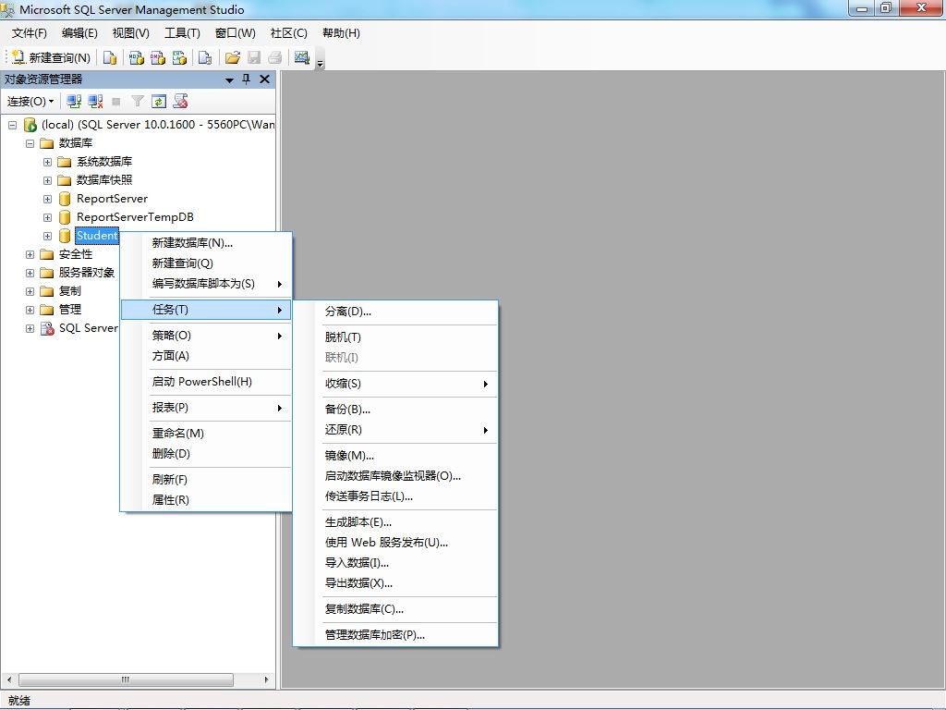Close the 对象资源管理器 panel
The width and height of the screenshot is (946, 710).
[x=264, y=80]
